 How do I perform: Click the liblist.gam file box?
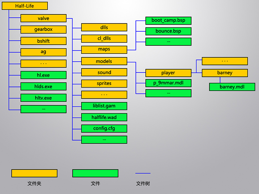coord(104,106)
